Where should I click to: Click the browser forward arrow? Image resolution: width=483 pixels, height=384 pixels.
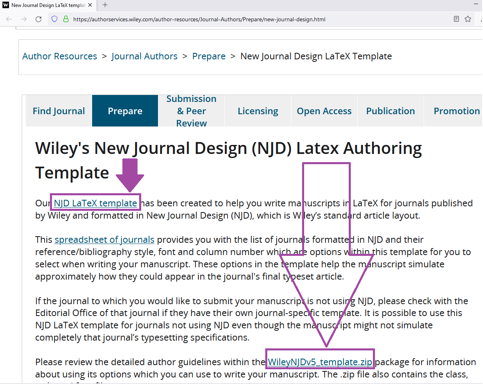24,19
